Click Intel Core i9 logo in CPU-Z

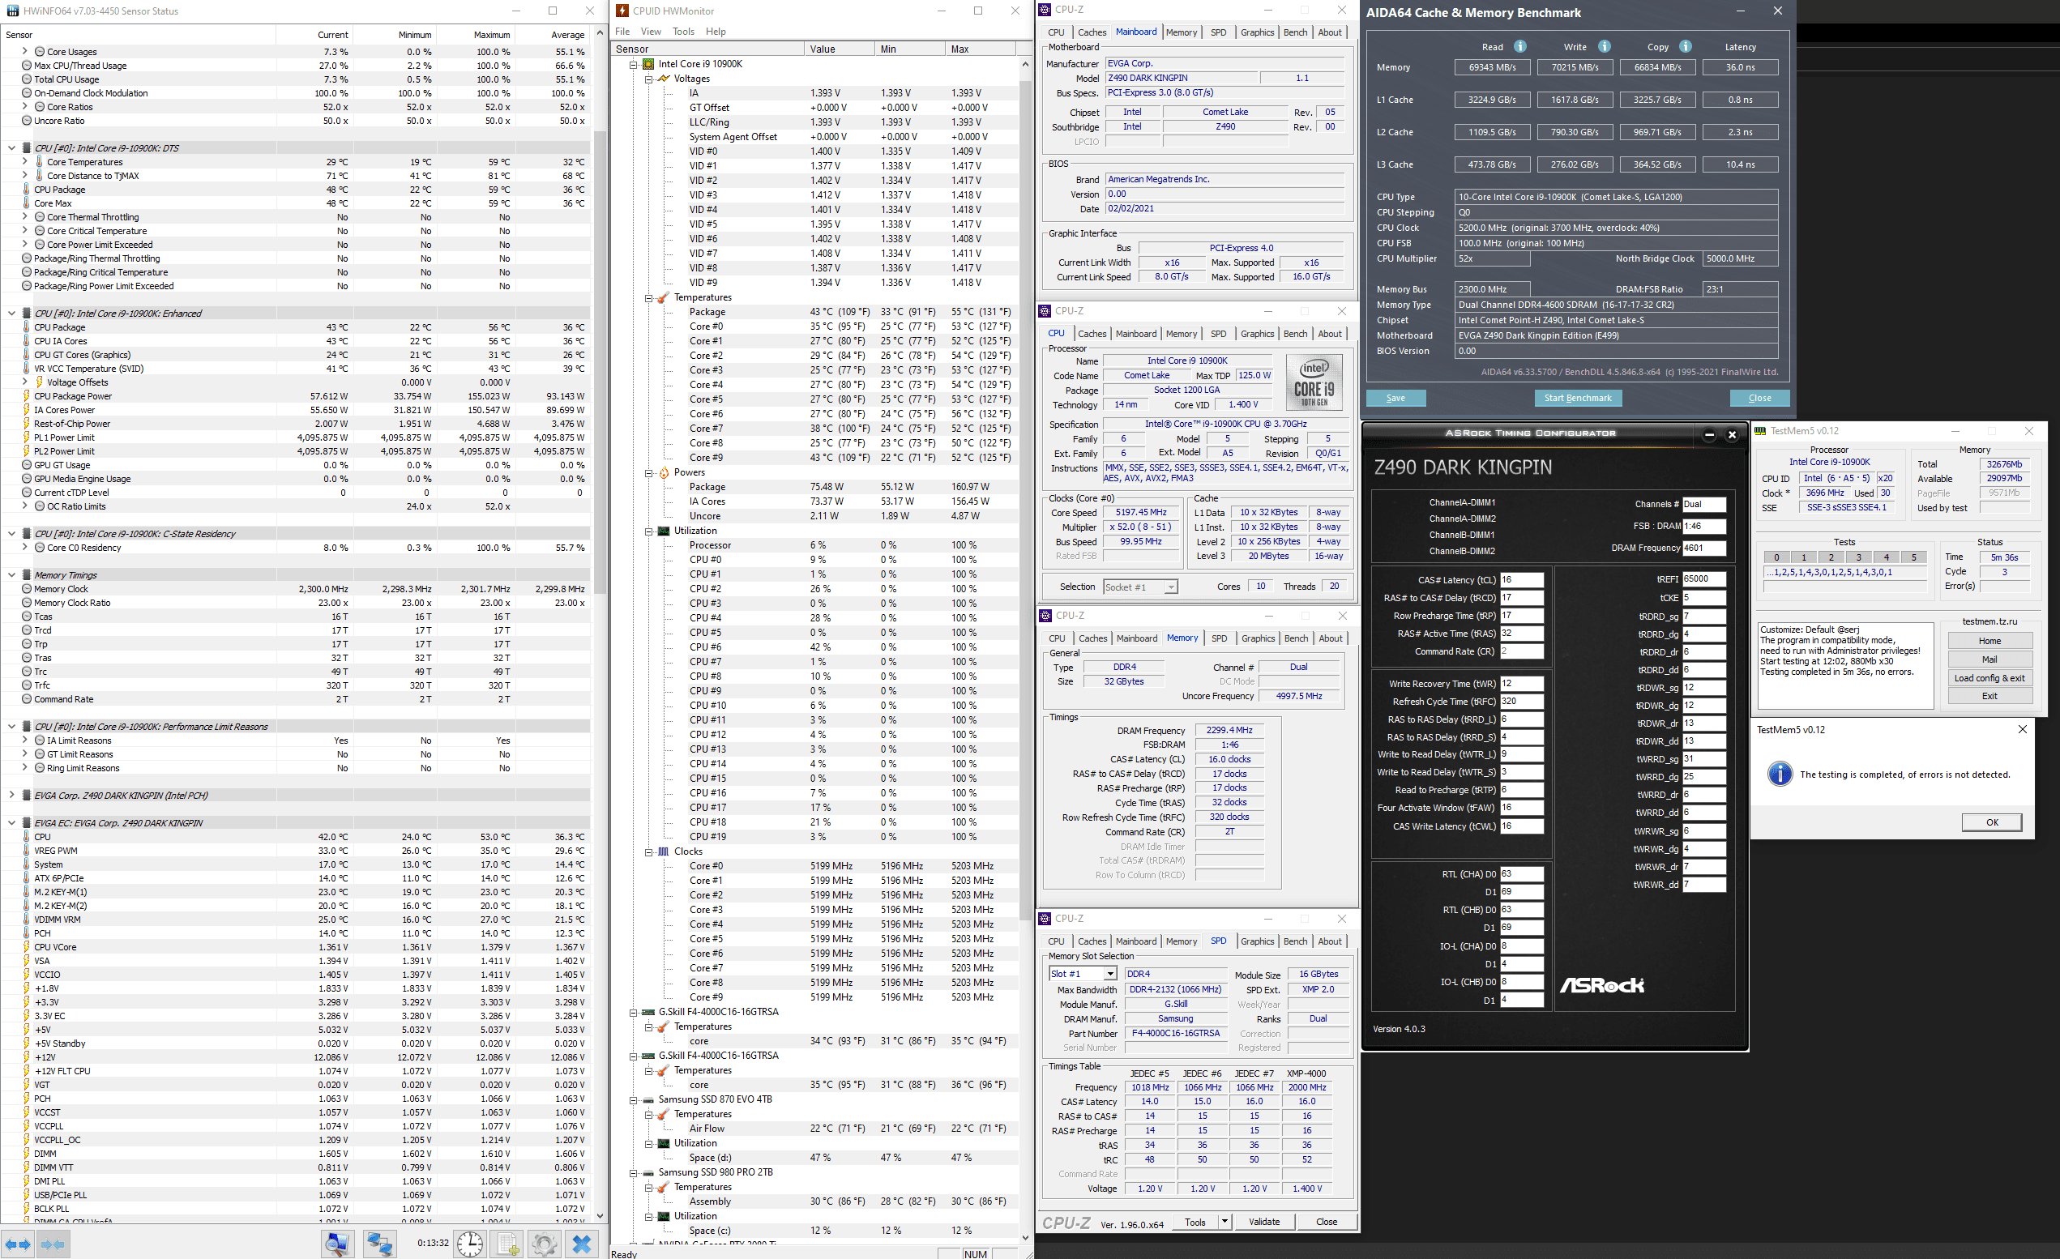pos(1314,382)
